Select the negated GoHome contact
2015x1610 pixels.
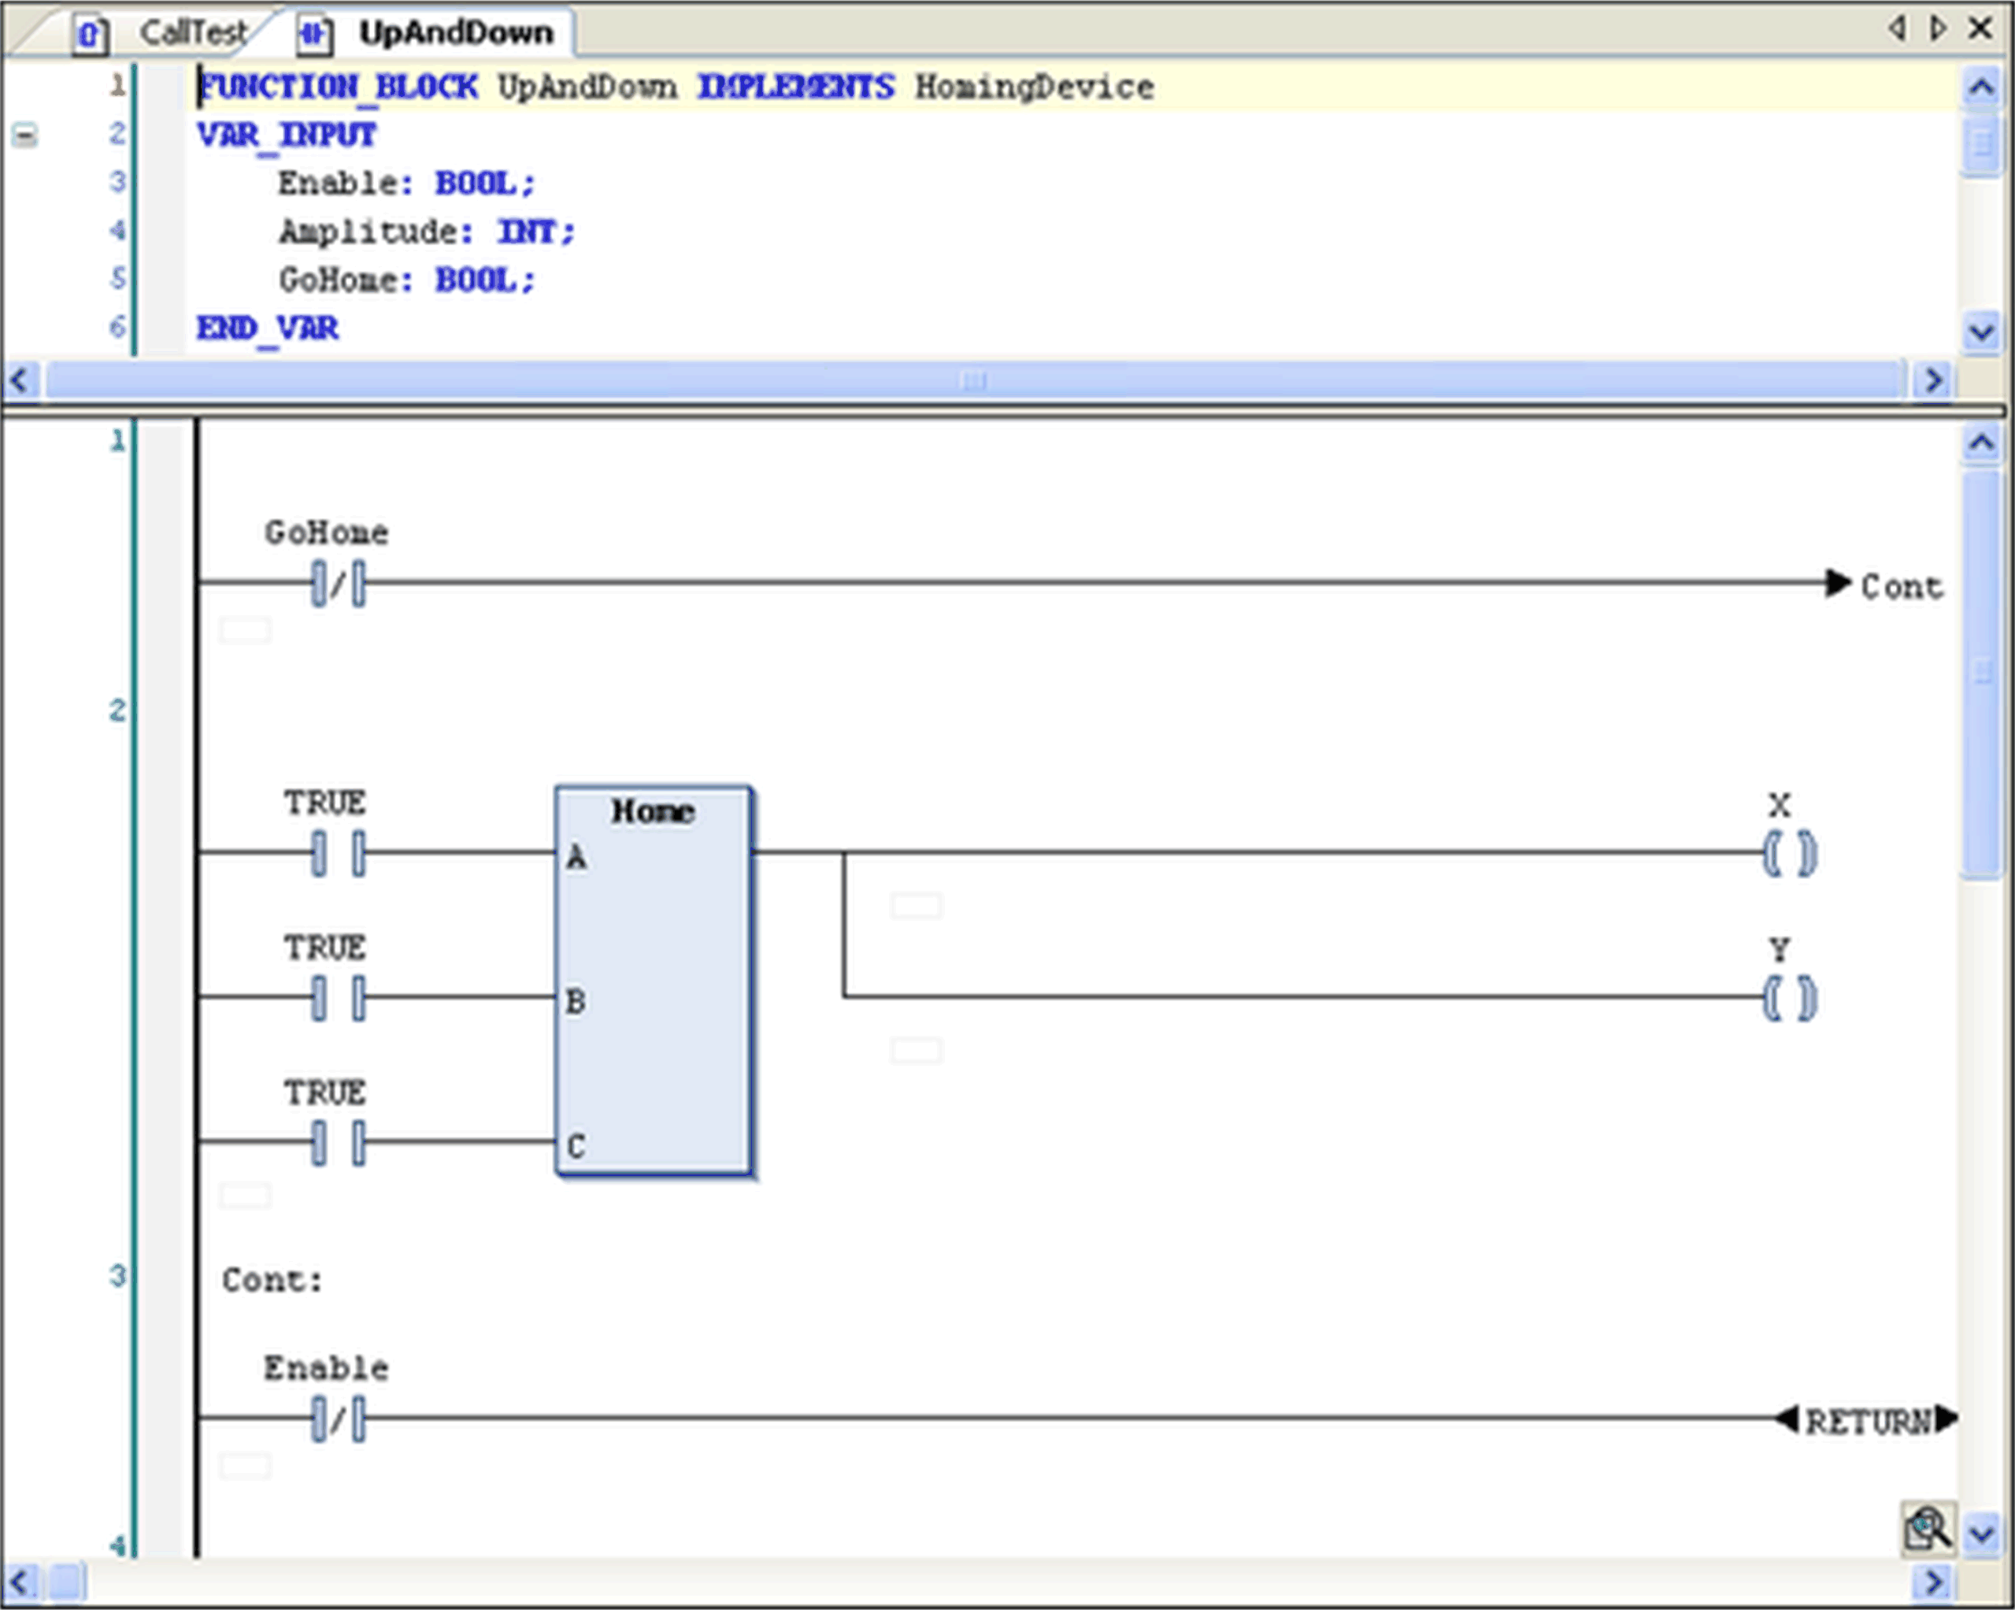coord(339,584)
